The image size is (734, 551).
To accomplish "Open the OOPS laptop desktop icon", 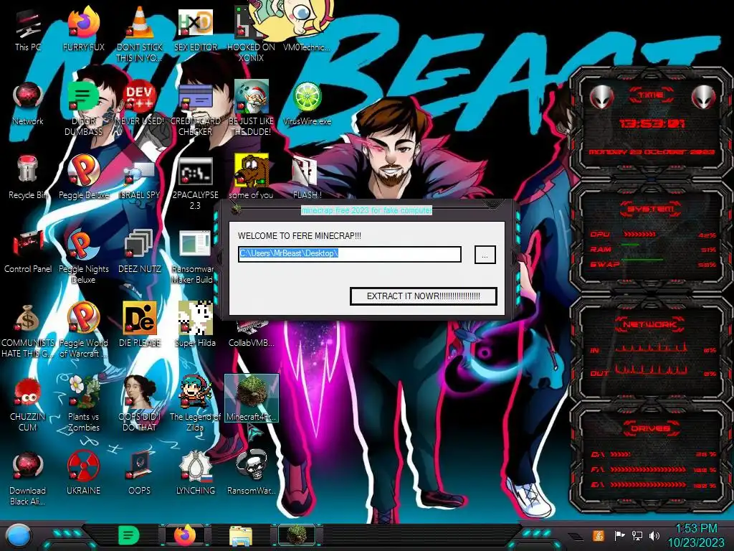I will coord(139,474).
